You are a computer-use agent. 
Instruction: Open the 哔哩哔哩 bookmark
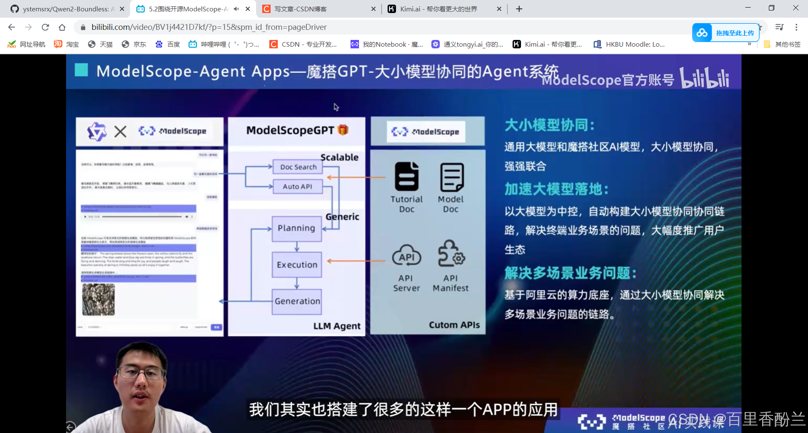coord(224,44)
